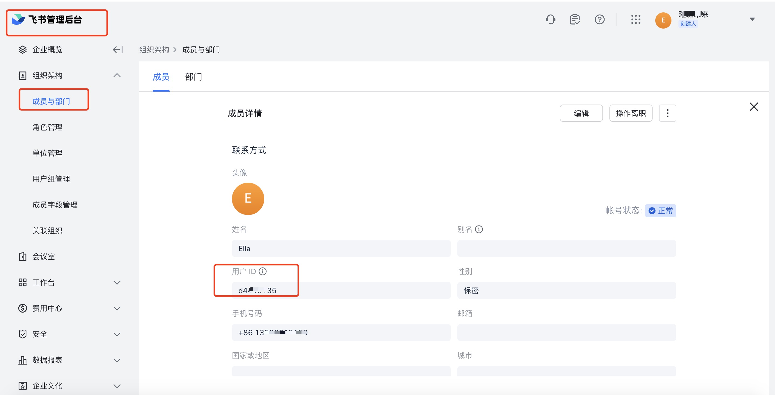Click the 操作离职 button

click(x=630, y=113)
